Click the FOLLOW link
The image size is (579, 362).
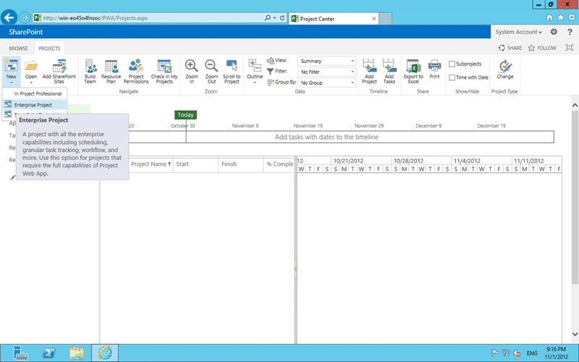pyautogui.click(x=542, y=48)
